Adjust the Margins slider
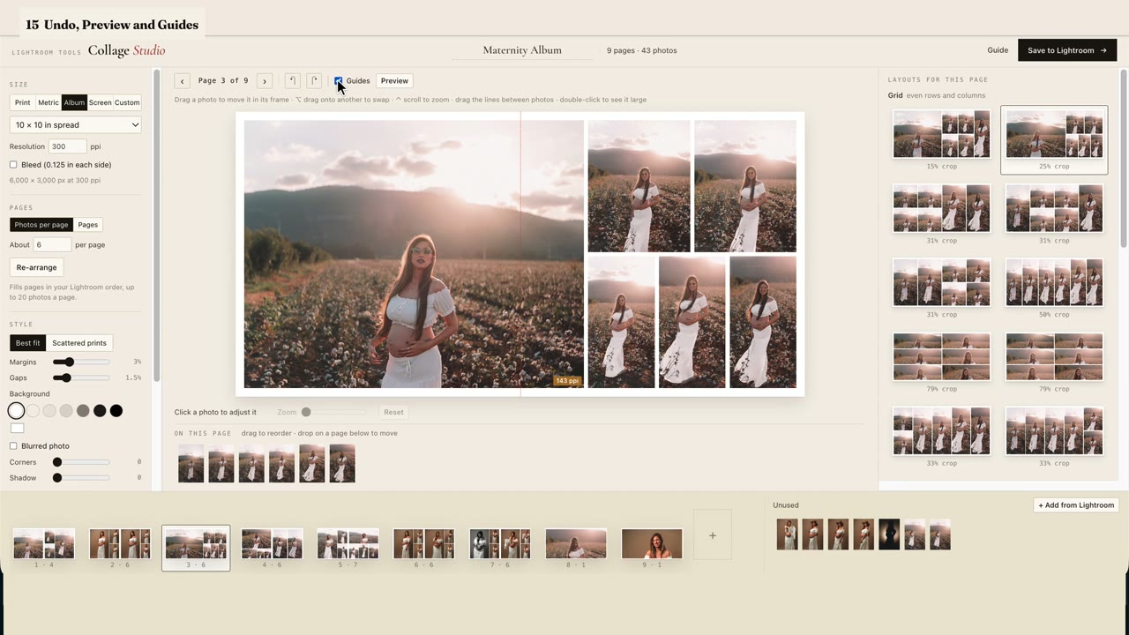This screenshot has width=1129, height=635. click(81, 362)
